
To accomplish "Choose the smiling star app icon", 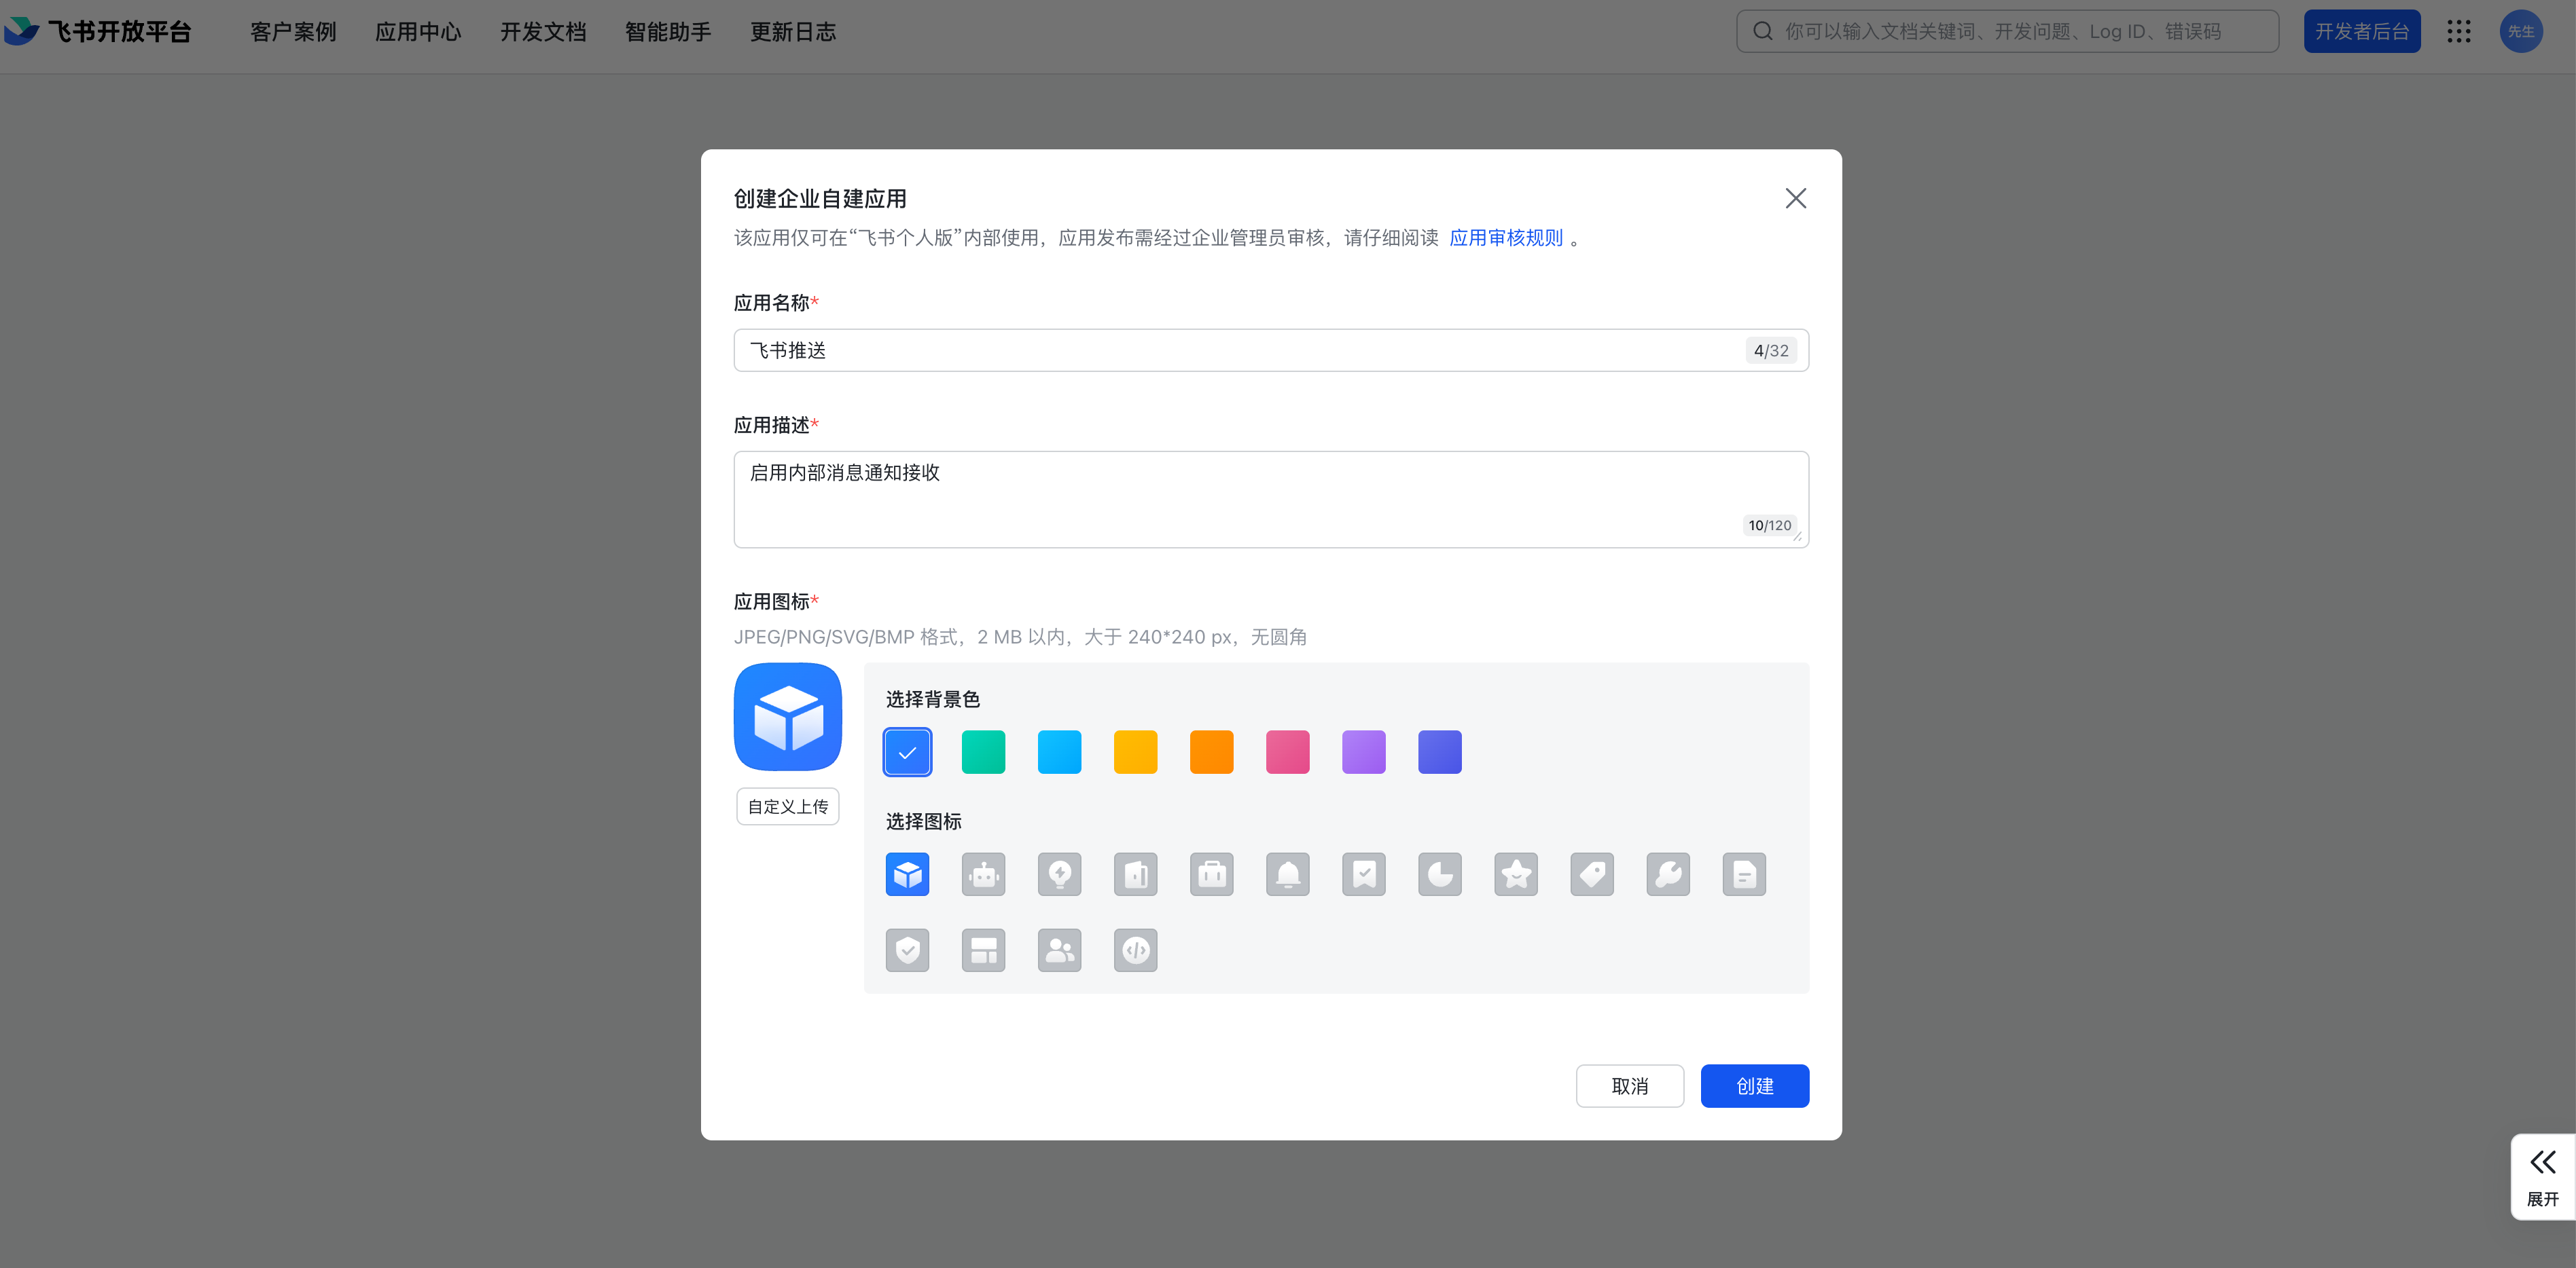I will (x=1516, y=874).
